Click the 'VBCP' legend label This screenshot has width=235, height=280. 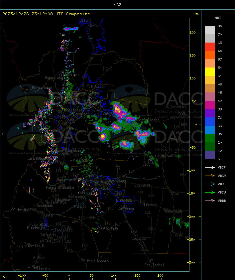(x=222, y=167)
